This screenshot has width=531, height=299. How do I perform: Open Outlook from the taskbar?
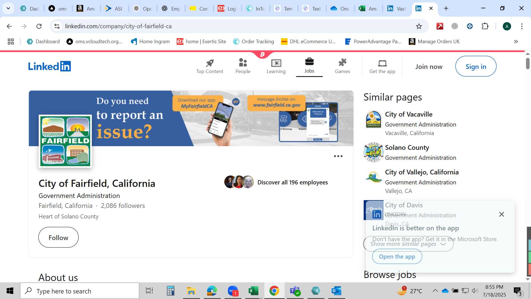coord(336,291)
